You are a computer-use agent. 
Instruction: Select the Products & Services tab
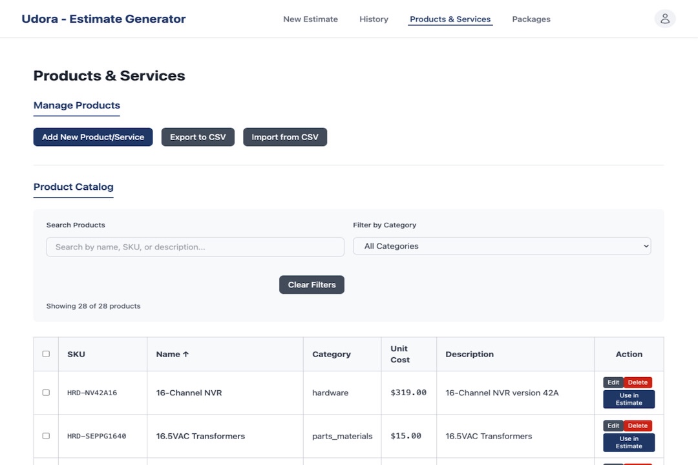click(x=450, y=19)
